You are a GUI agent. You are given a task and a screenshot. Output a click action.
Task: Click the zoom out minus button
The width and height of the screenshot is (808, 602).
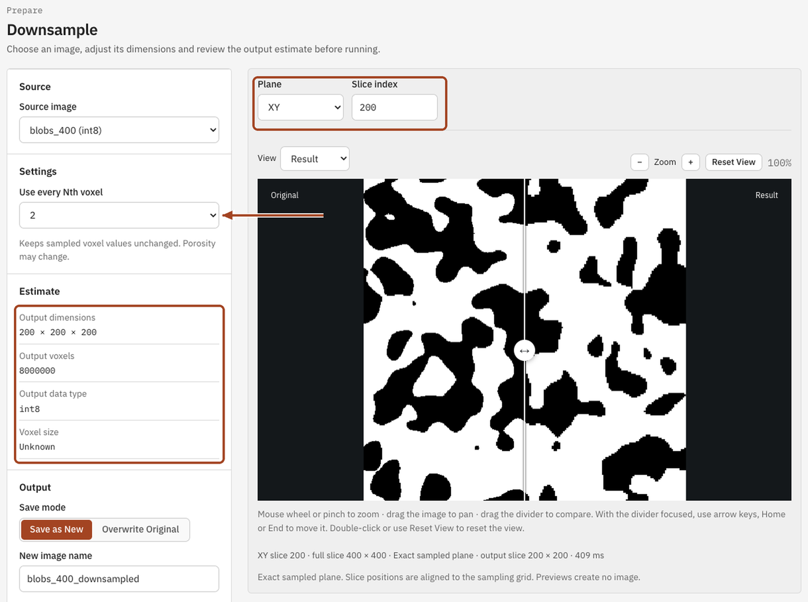[639, 162]
